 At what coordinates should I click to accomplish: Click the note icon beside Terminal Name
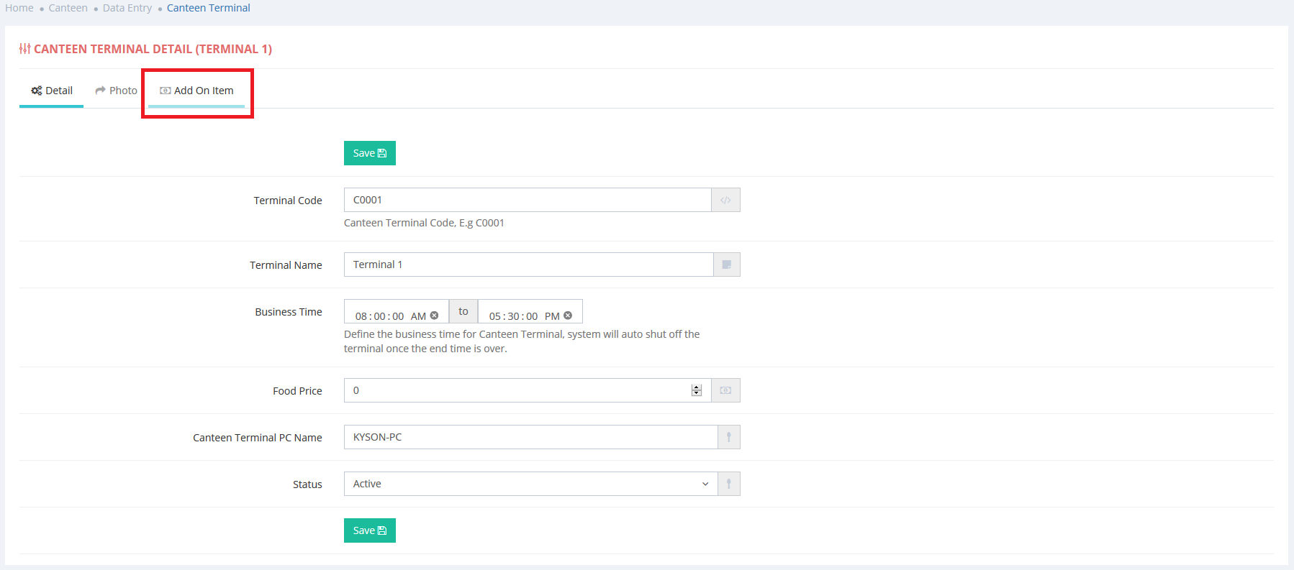[726, 265]
